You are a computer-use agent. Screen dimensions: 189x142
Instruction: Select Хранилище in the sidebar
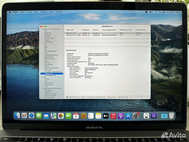[x=52, y=74]
